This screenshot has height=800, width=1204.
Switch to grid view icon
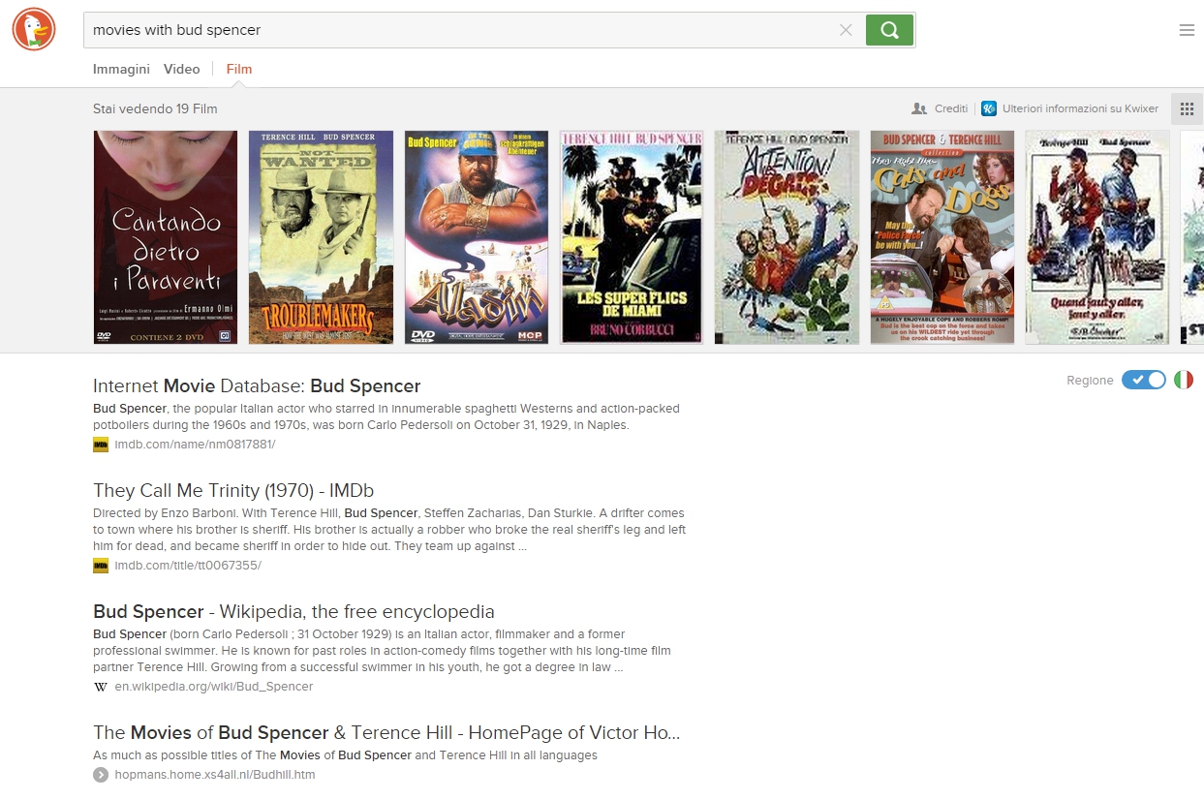[1187, 109]
